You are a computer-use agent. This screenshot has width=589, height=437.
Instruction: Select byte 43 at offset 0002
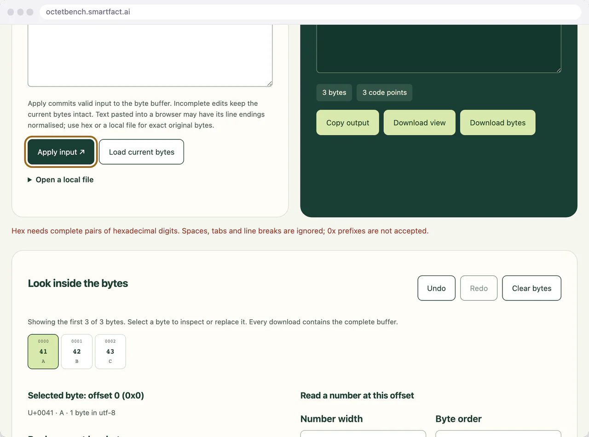[110, 351]
